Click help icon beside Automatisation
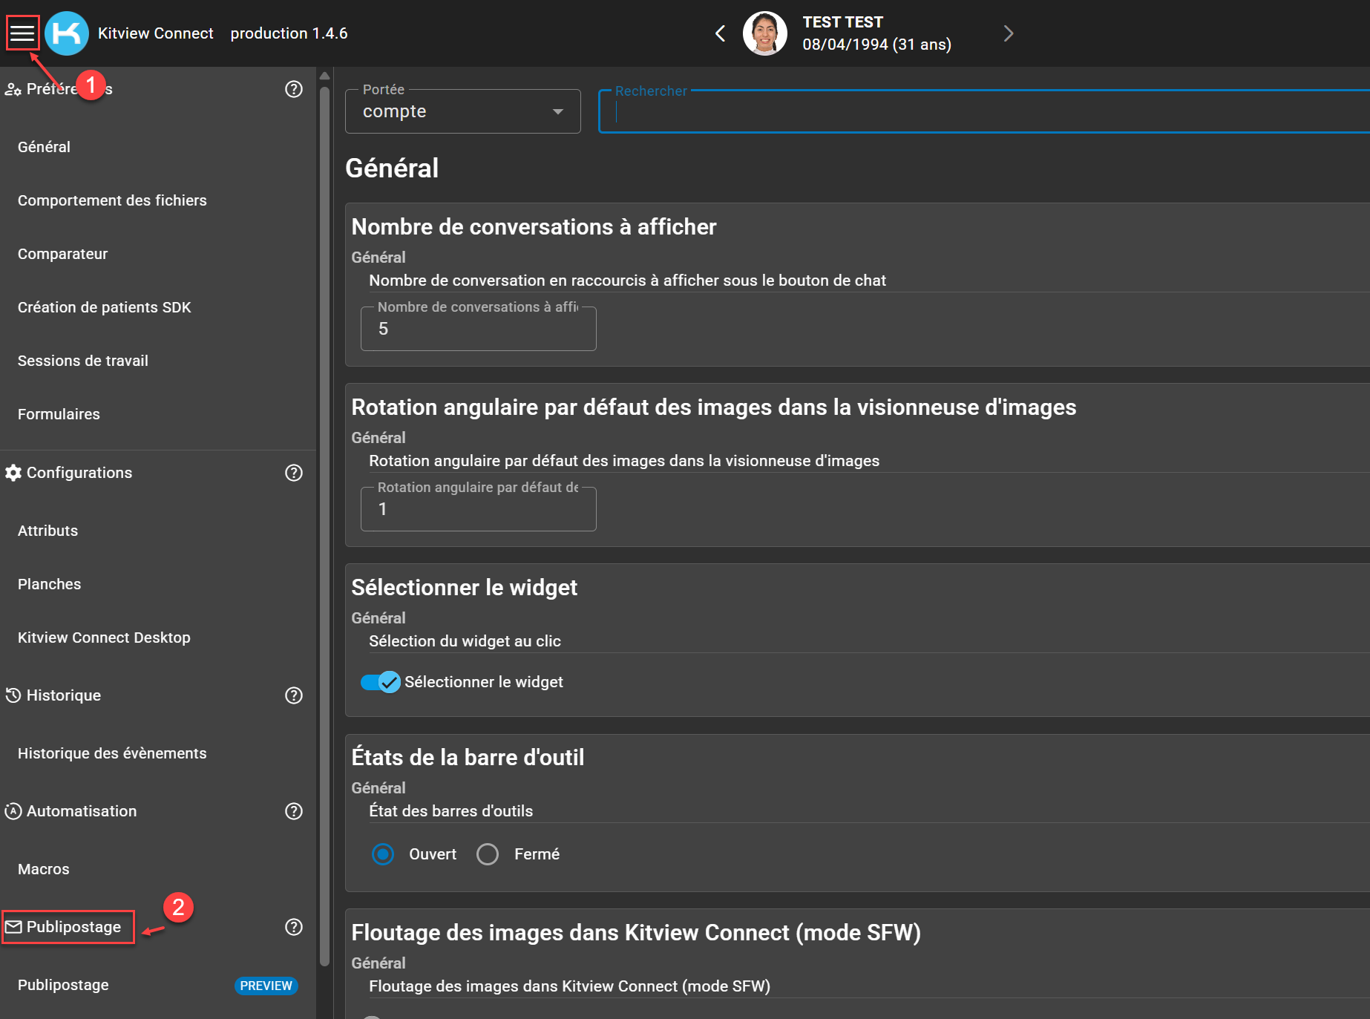Screen dimensions: 1370x1019 pyautogui.click(x=294, y=811)
